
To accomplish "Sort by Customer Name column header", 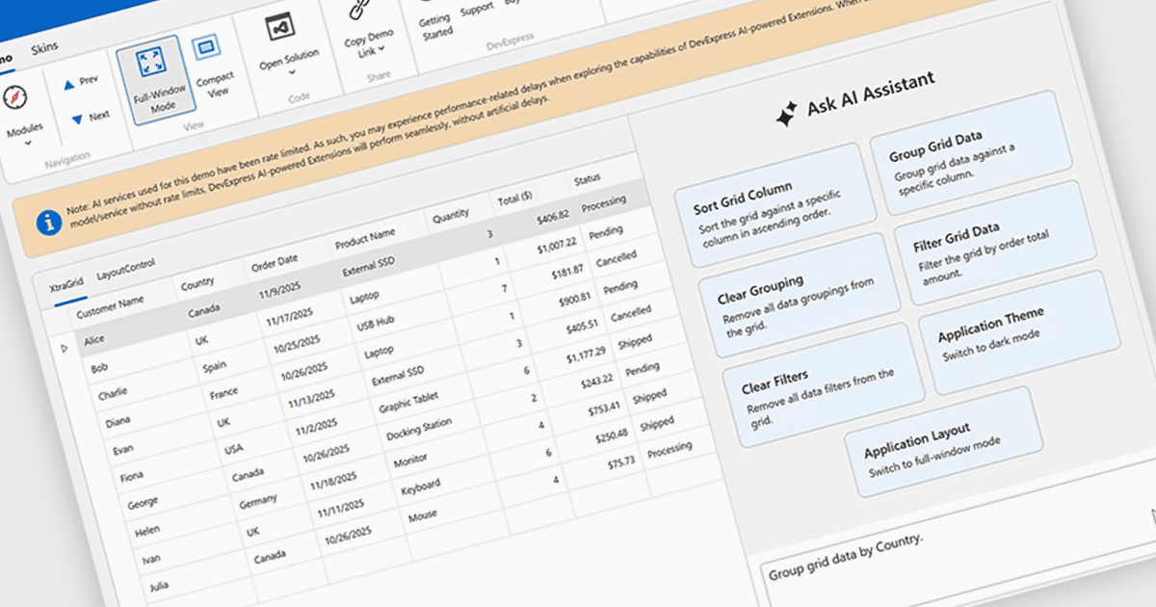I will [111, 307].
